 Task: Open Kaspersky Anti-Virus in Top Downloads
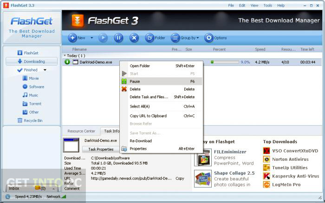point(296,176)
